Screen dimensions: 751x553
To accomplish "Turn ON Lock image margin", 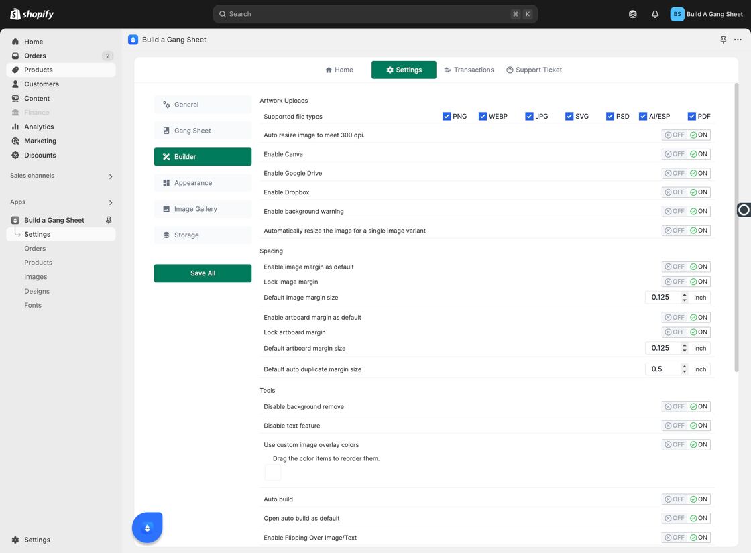I will pyautogui.click(x=699, y=282).
